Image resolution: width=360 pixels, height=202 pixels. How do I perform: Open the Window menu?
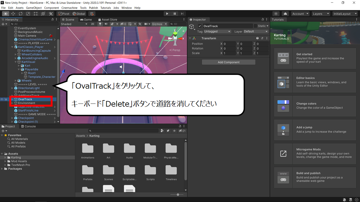[127, 8]
